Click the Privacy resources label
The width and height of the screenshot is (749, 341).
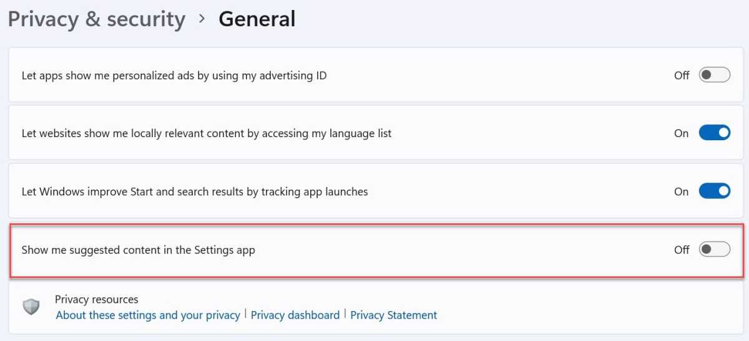point(97,300)
